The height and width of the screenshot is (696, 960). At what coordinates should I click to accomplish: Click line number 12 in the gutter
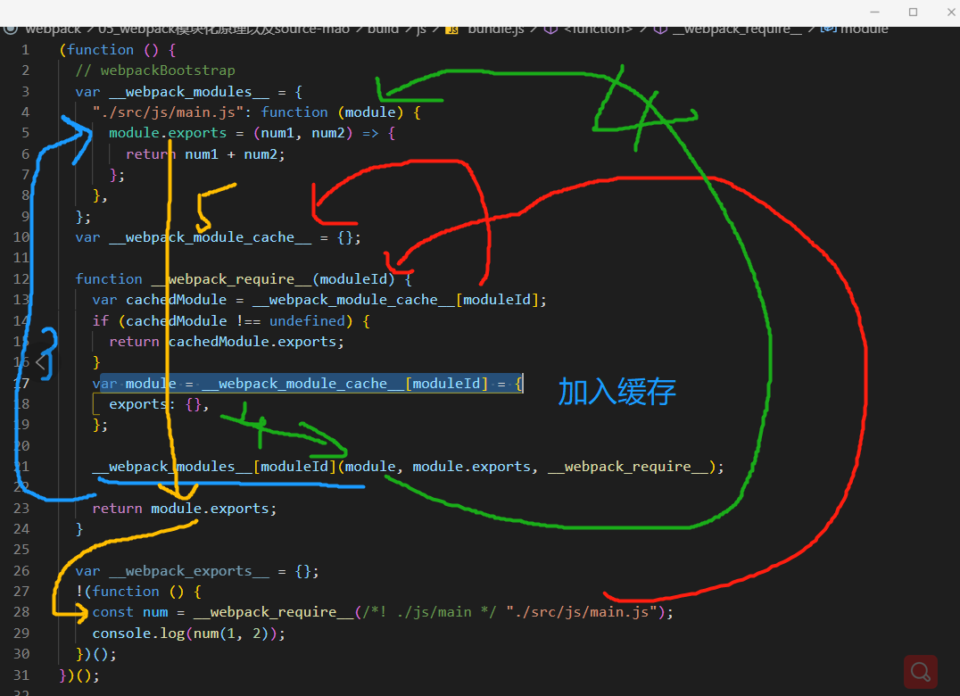[21, 279]
